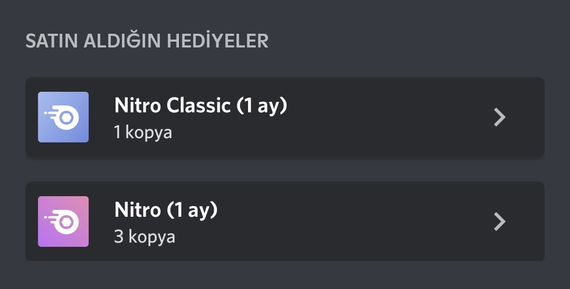
Task: Expand the Nitro (1 ay) chevron arrow
Action: click(500, 221)
